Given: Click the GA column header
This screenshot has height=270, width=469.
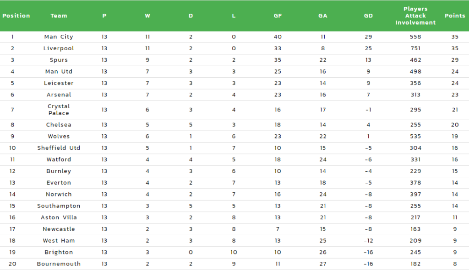Looking at the screenshot, I should coord(323,16).
